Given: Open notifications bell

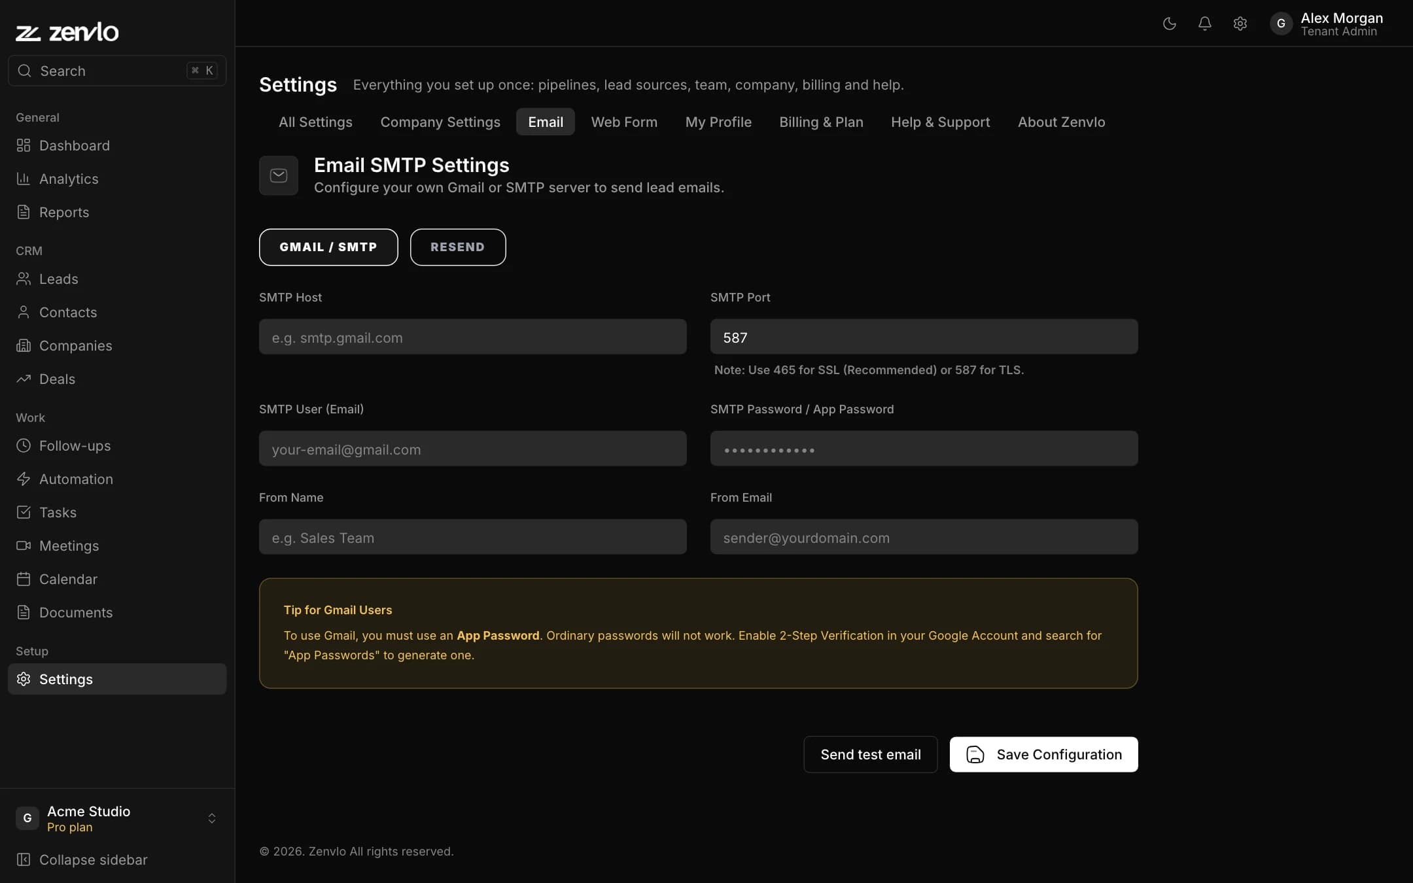Looking at the screenshot, I should pos(1205,24).
